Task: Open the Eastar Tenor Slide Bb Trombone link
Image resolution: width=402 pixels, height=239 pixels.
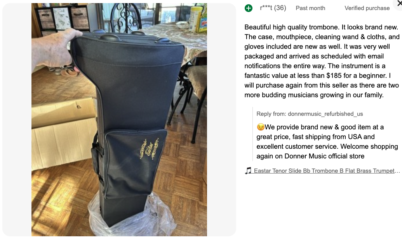Action: coord(324,171)
